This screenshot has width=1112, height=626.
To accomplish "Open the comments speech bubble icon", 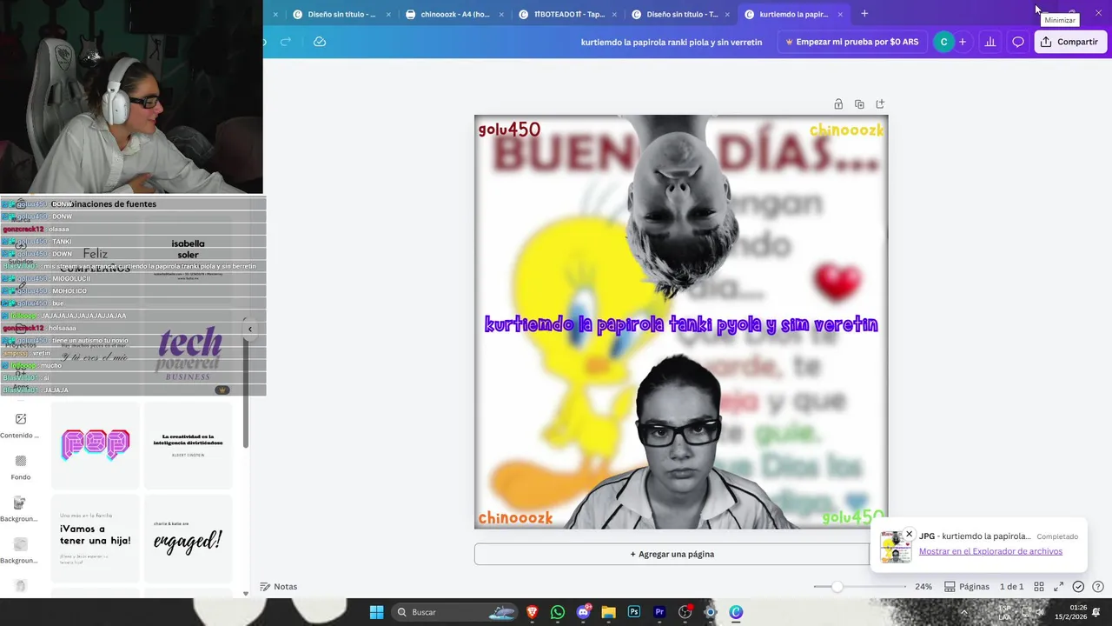I will (x=1018, y=42).
